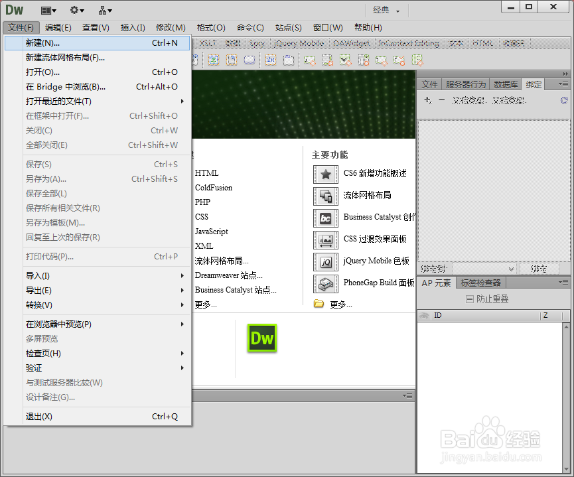This screenshot has width=574, height=477.
Task: Insert Spry validation select
Action: tap(363, 60)
